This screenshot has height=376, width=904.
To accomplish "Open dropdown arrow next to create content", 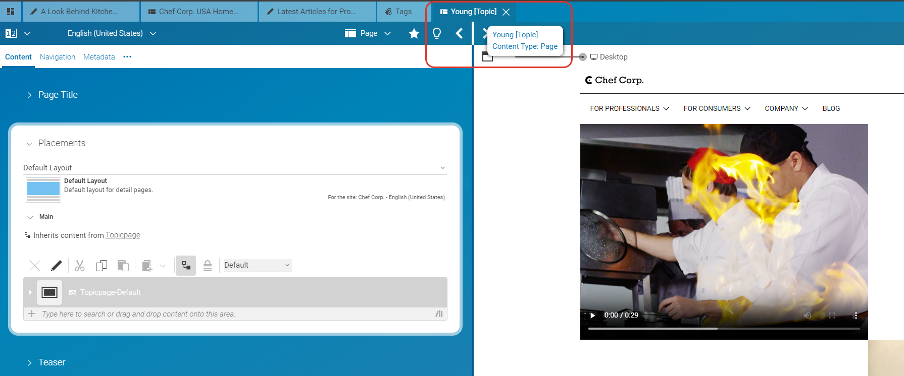I will [x=163, y=266].
